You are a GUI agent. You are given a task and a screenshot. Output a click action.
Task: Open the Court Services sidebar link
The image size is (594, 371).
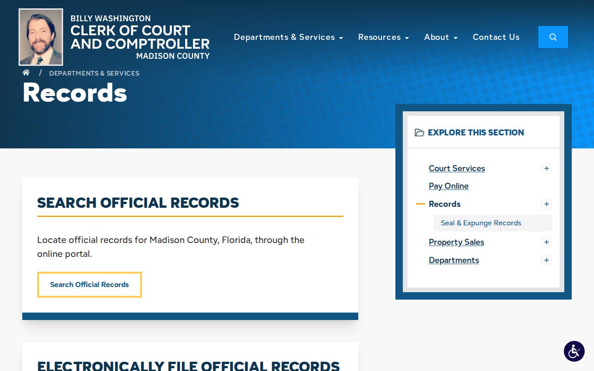457,168
